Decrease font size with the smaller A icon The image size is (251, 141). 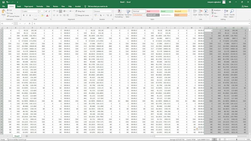[49, 11]
